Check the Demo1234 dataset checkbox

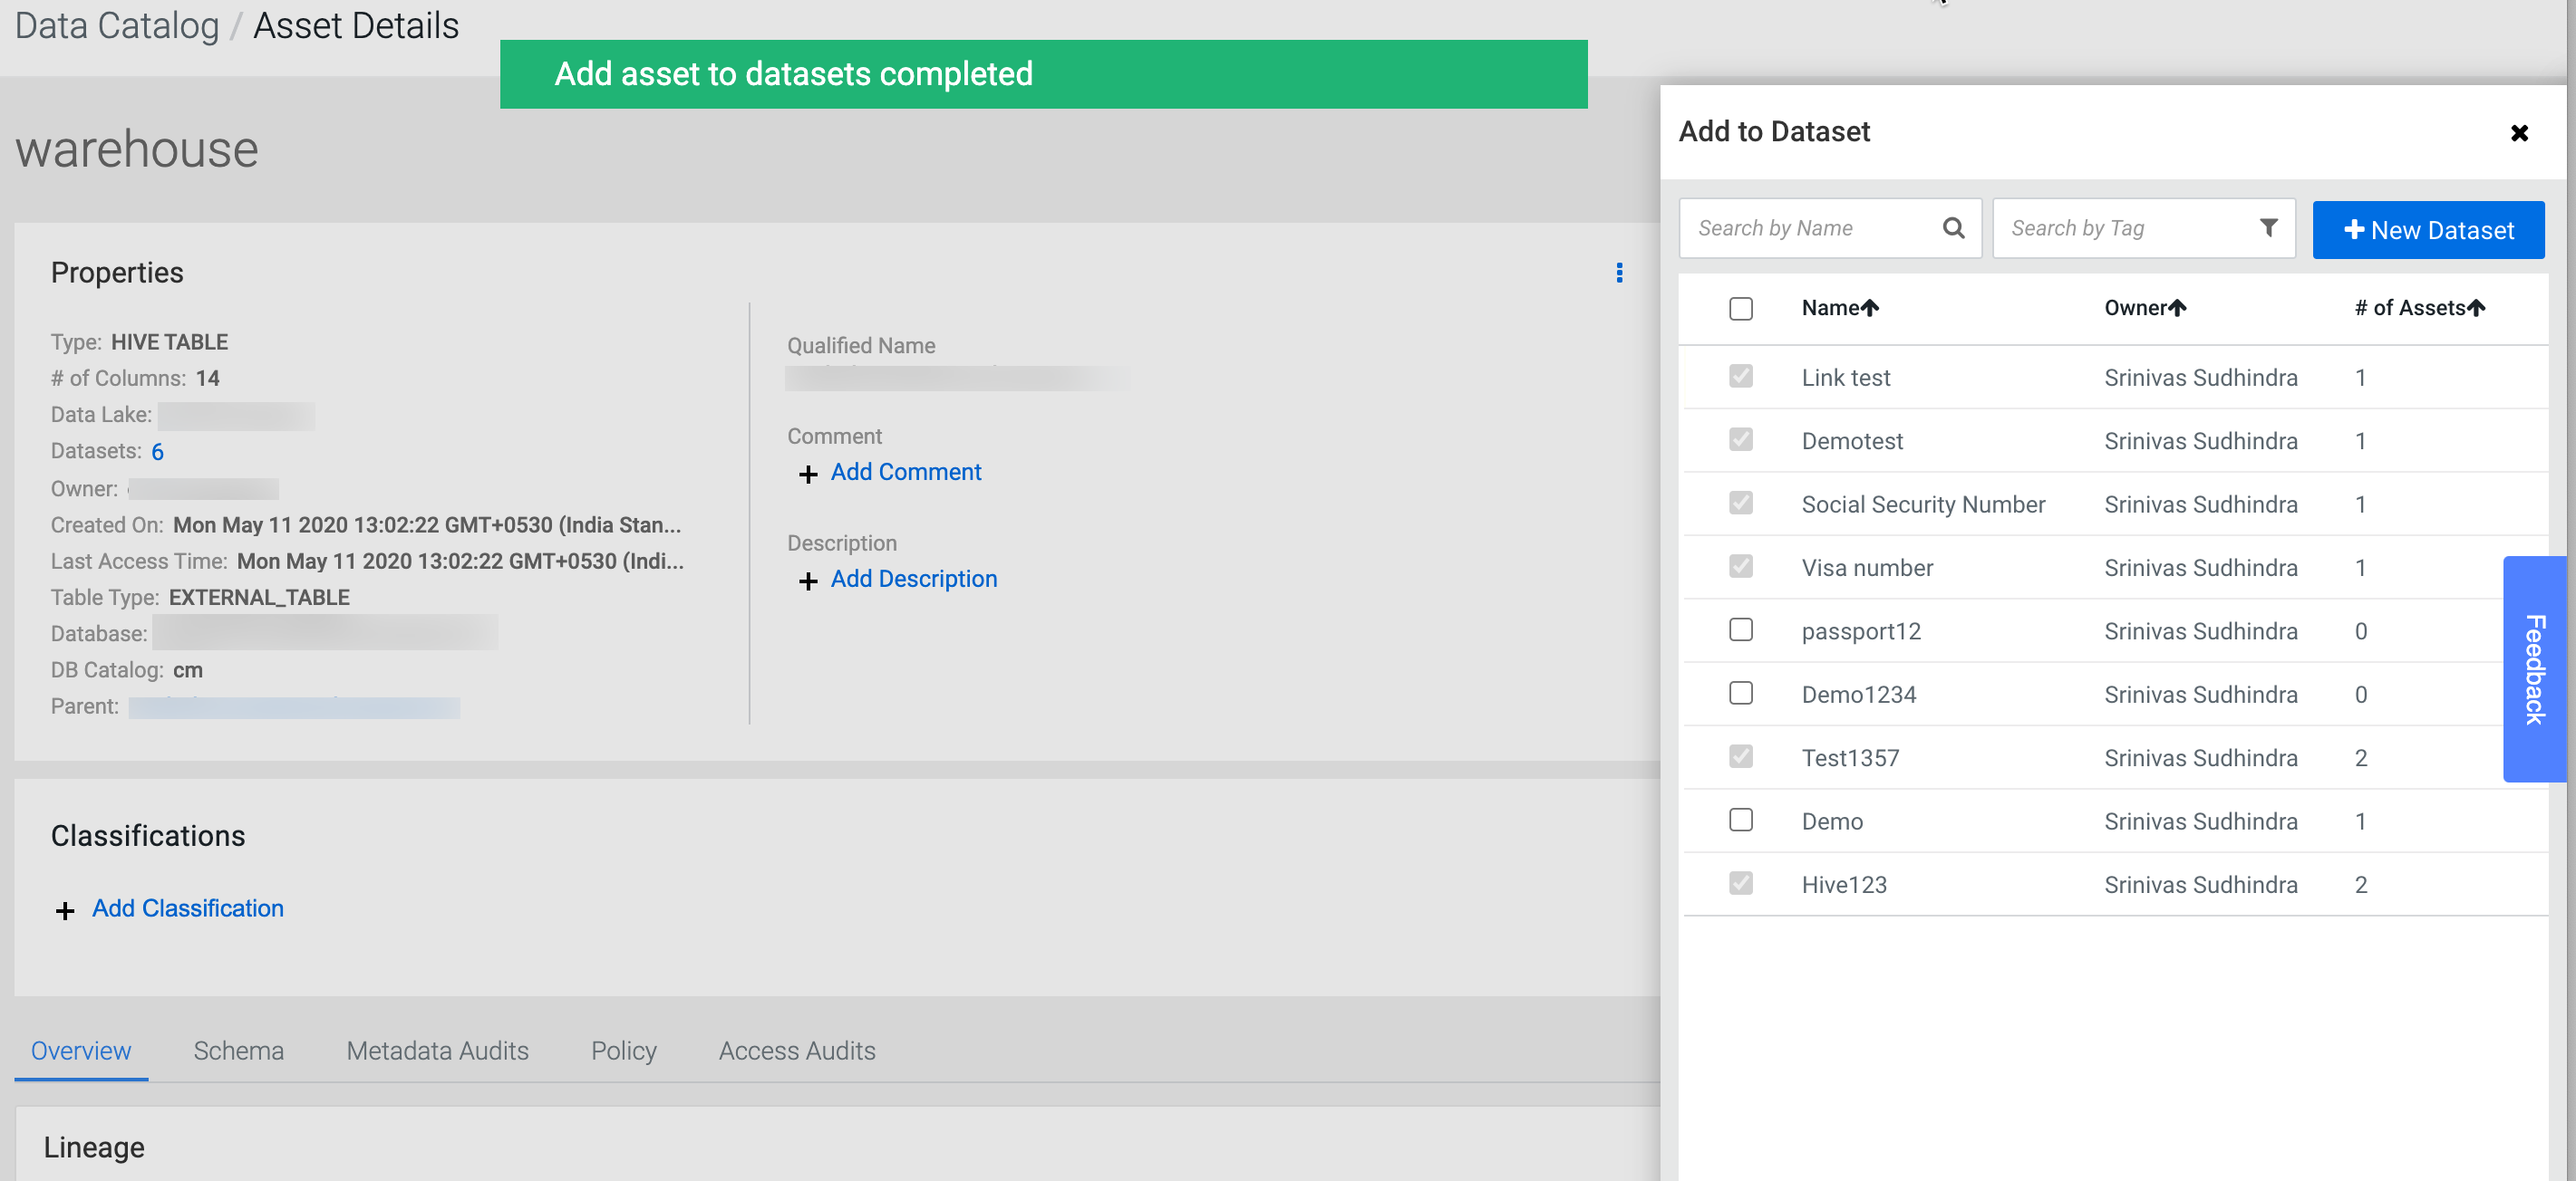1741,693
